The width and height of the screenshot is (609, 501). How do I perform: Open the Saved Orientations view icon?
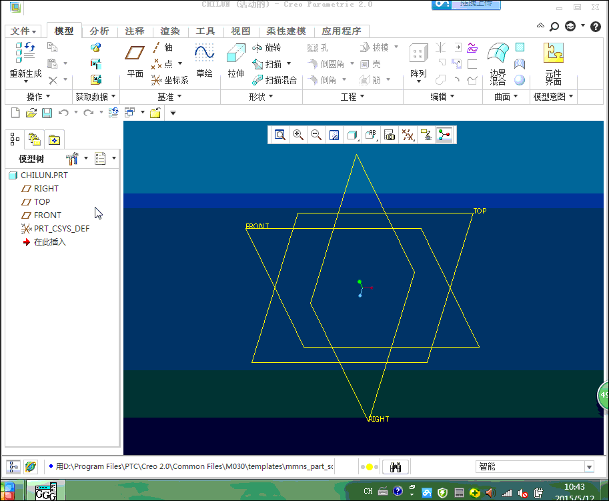[x=372, y=135]
